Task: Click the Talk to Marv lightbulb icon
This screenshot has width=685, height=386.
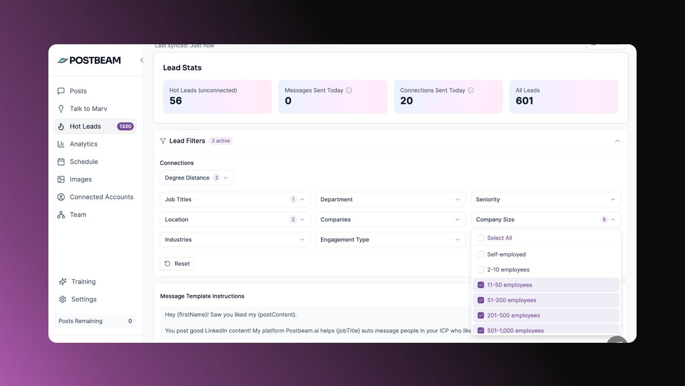Action: [x=61, y=109]
